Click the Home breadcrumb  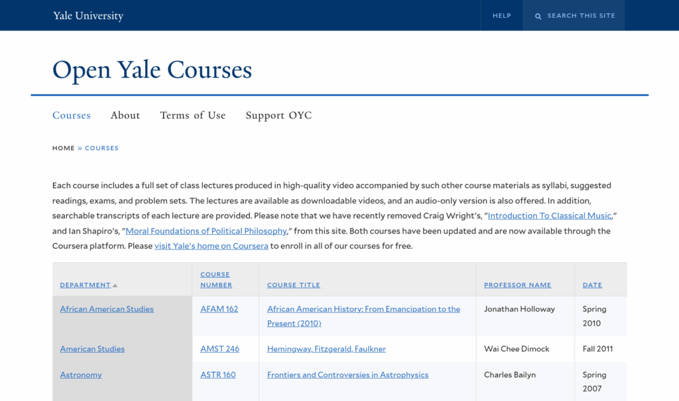[64, 148]
